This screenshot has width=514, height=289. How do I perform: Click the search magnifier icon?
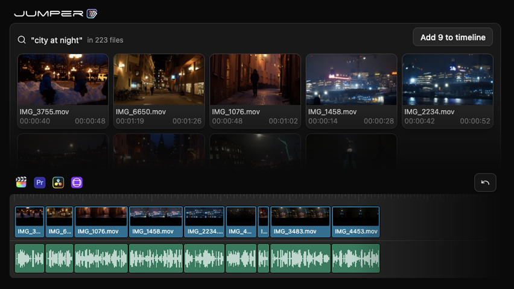click(x=22, y=40)
